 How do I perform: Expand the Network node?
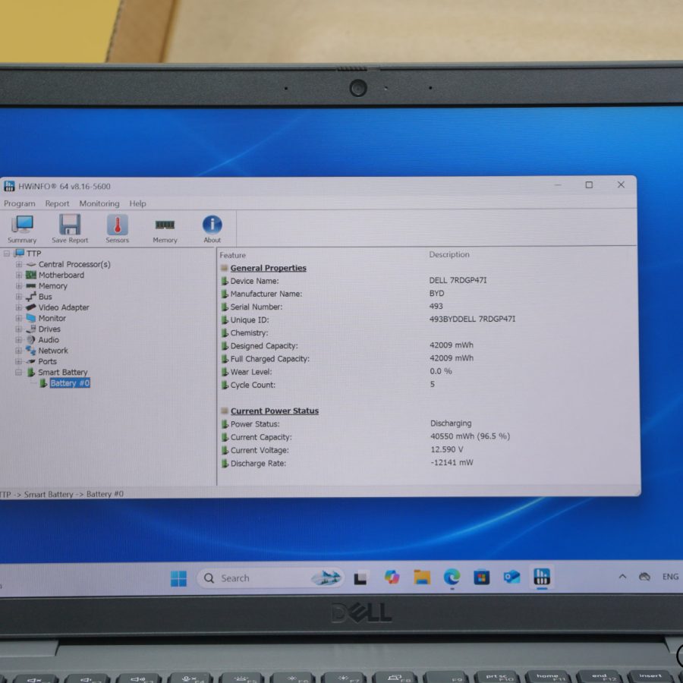click(x=19, y=351)
